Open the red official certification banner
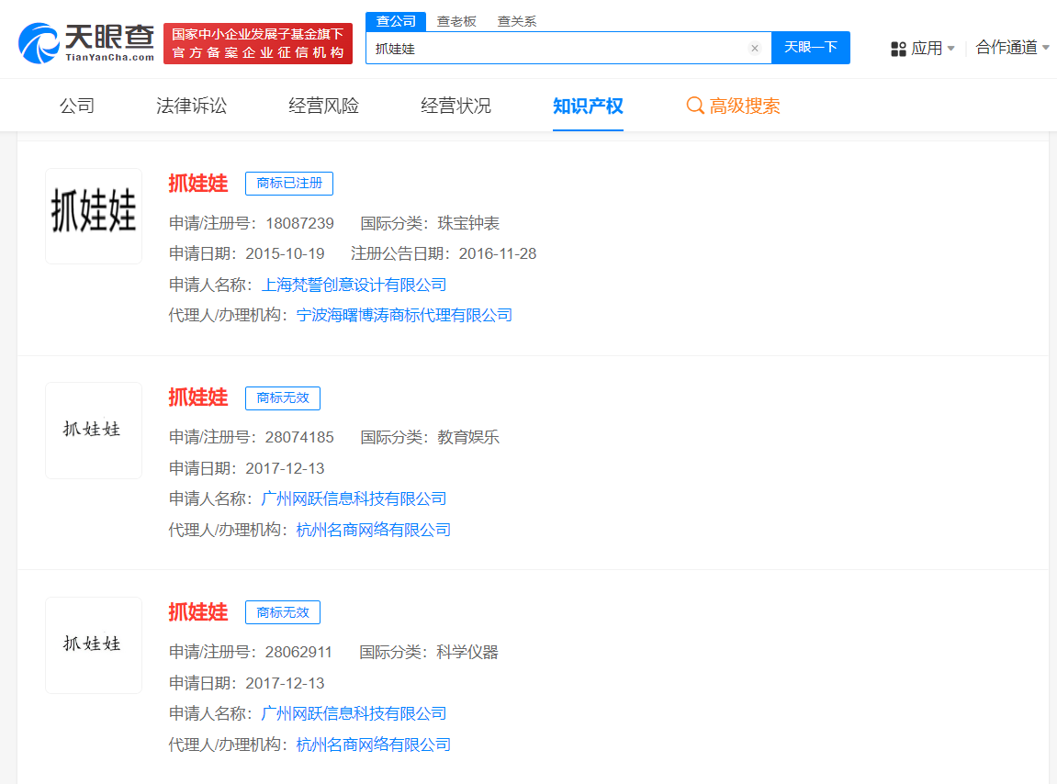The height and width of the screenshot is (784, 1057). click(258, 43)
